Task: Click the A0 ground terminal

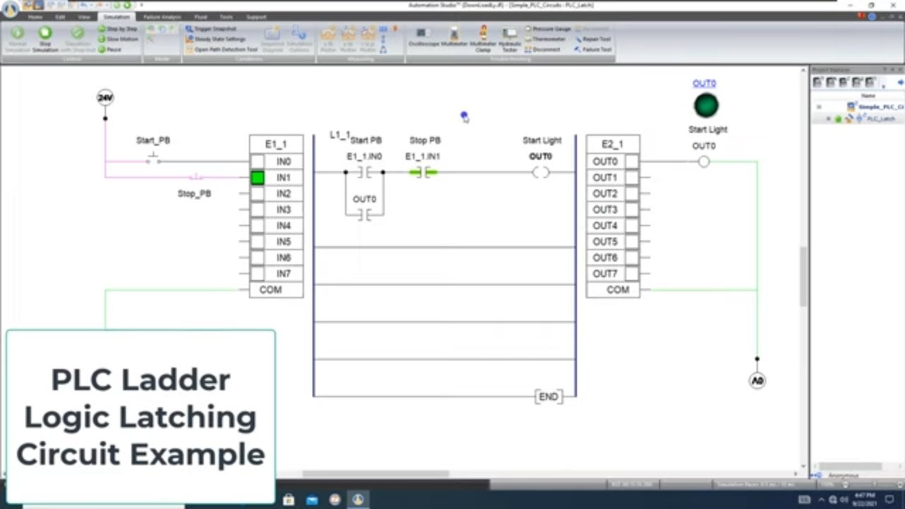Action: 757,381
